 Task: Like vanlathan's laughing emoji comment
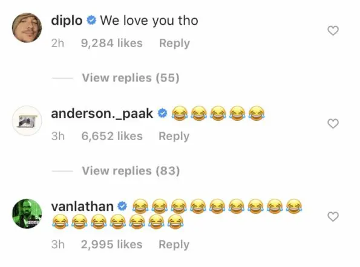333,217
